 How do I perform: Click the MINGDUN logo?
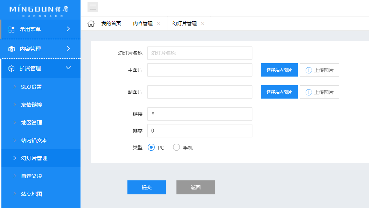(x=39, y=10)
